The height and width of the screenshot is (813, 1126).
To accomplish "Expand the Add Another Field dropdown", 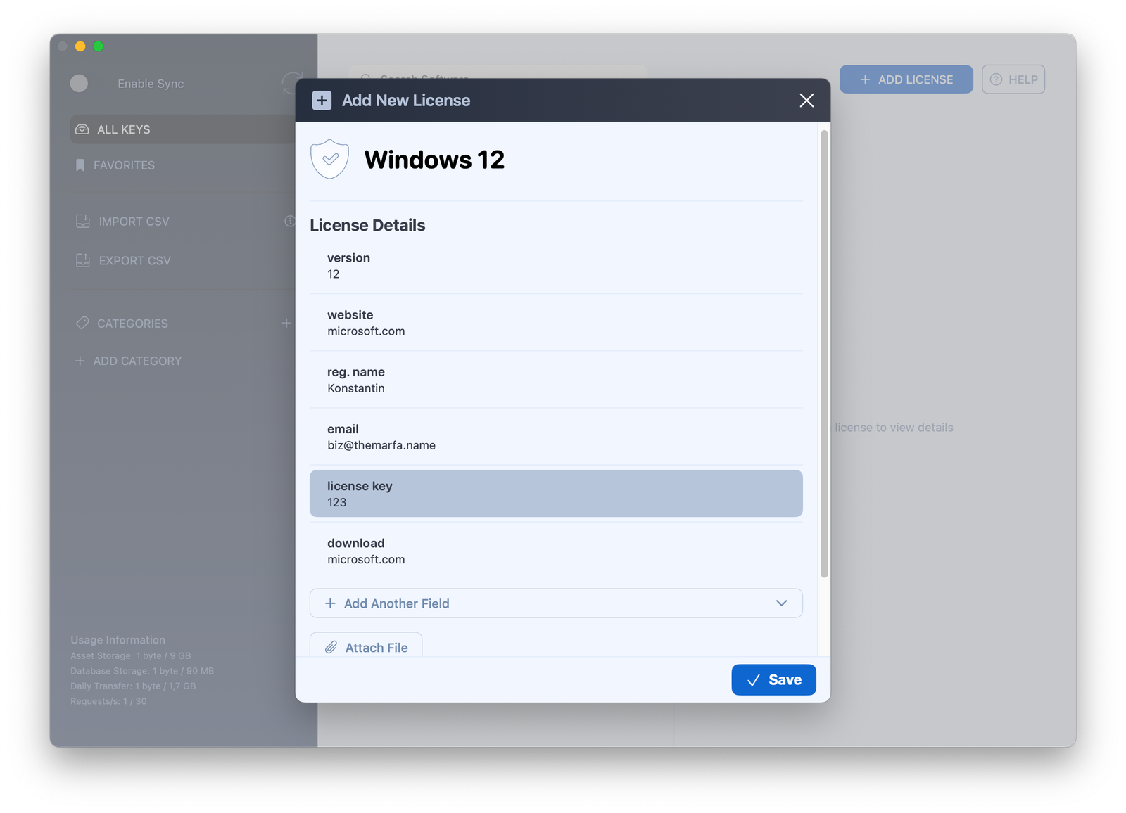I will pyautogui.click(x=556, y=603).
